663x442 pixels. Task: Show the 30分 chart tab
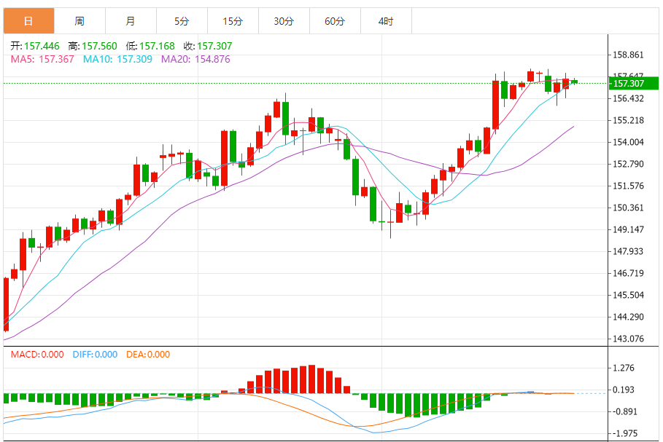(284, 21)
